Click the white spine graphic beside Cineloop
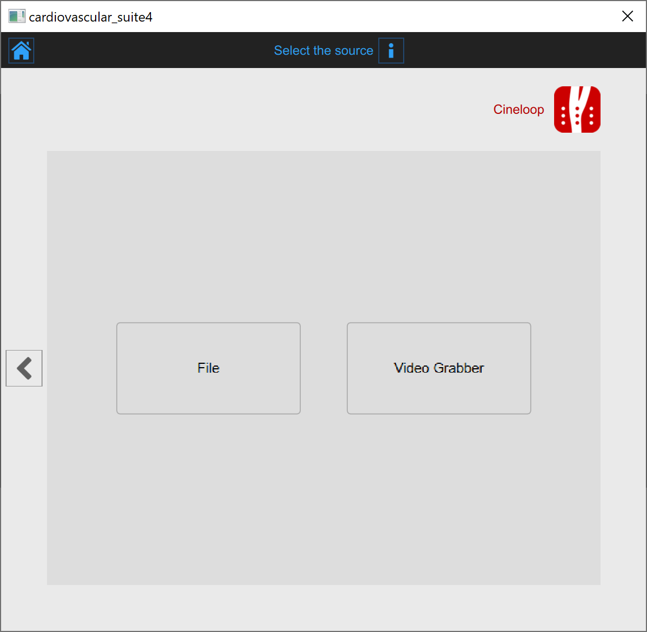Viewport: 647px width, 632px height. pos(577,109)
